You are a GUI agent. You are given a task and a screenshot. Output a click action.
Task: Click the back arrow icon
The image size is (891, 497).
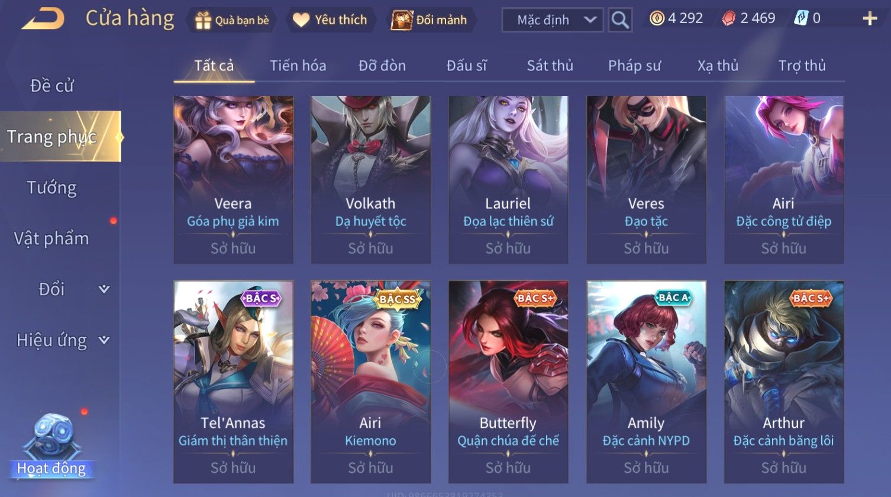(43, 19)
